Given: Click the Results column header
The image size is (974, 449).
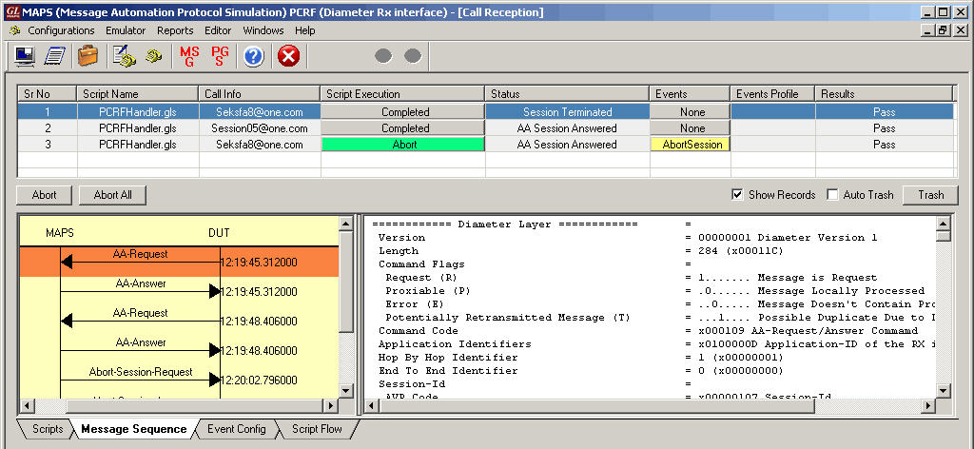Looking at the screenshot, I should click(x=884, y=94).
